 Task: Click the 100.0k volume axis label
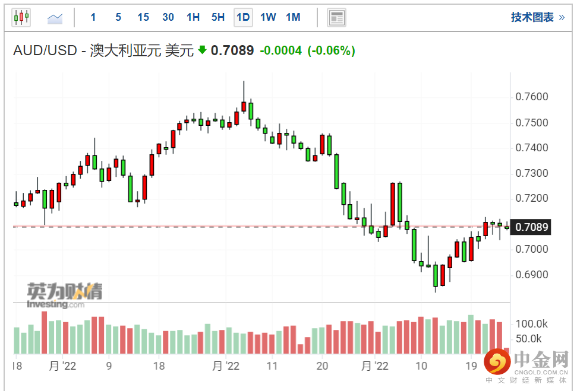[531, 324]
